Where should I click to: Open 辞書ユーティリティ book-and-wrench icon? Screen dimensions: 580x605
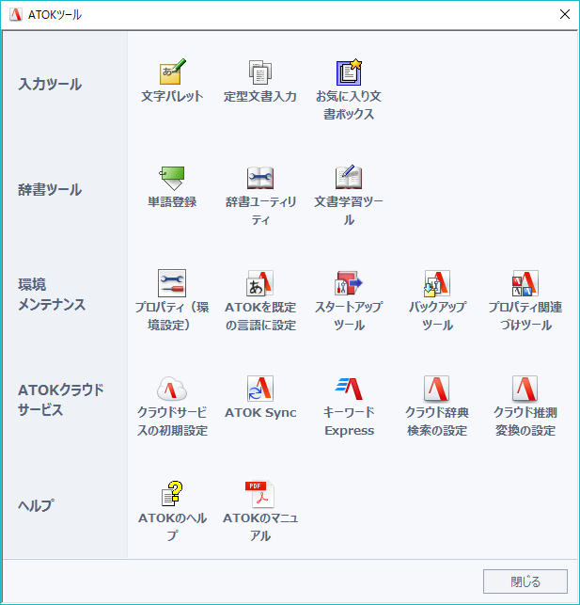[260, 178]
